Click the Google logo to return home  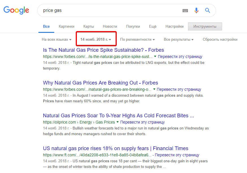[16, 10]
